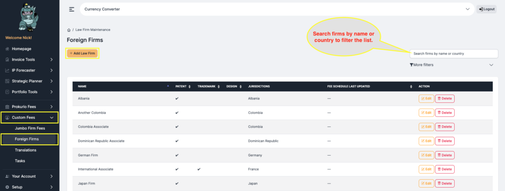Viewport: 505px width, 191px height.
Task: Delete the Colombia Associate firm
Action: pos(445,127)
